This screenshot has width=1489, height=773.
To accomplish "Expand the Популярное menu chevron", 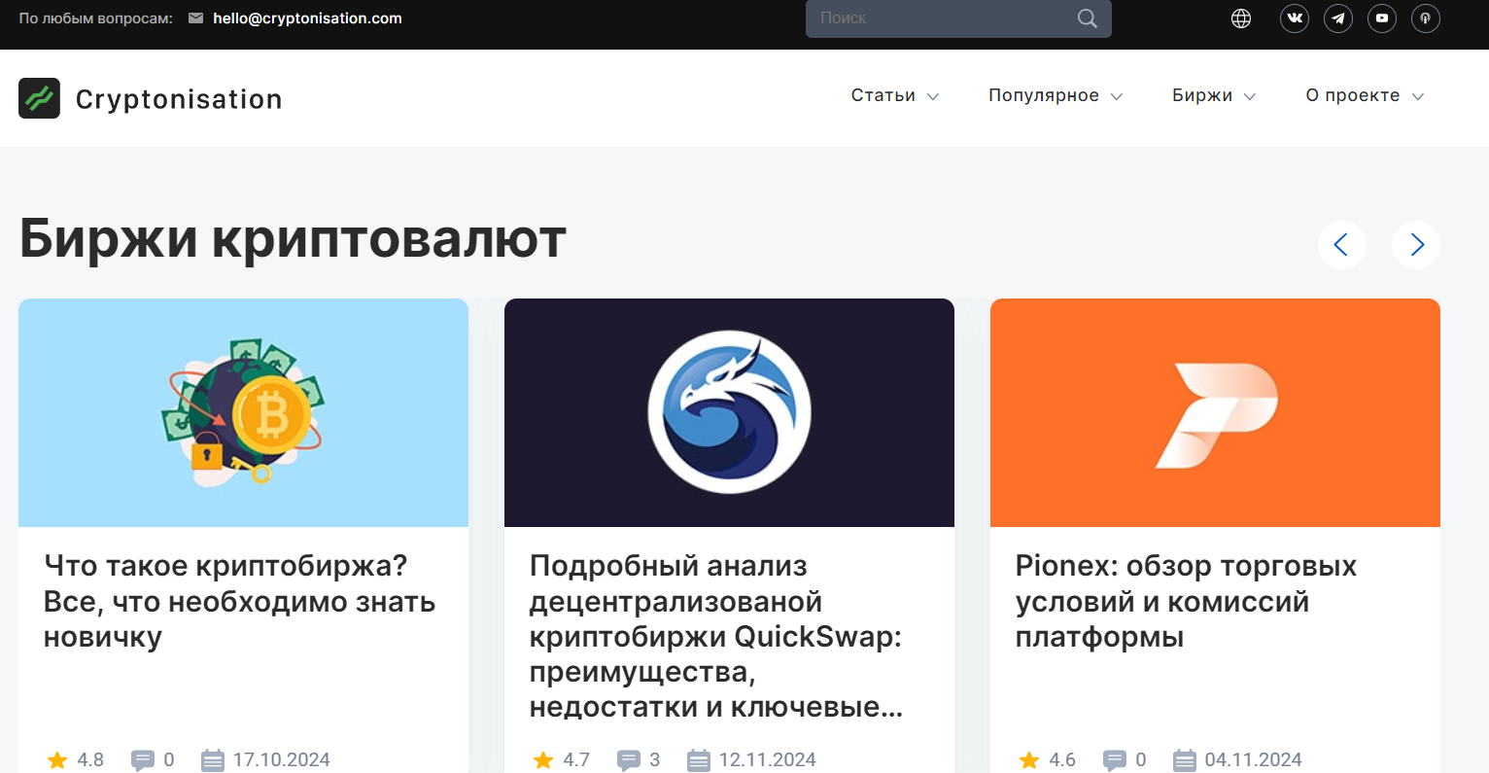I will (1117, 96).
